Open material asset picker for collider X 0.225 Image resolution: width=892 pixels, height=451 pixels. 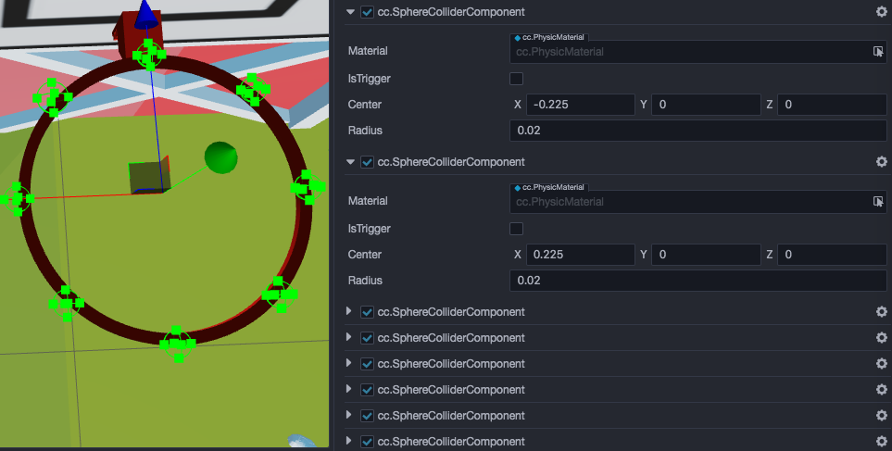pos(878,202)
